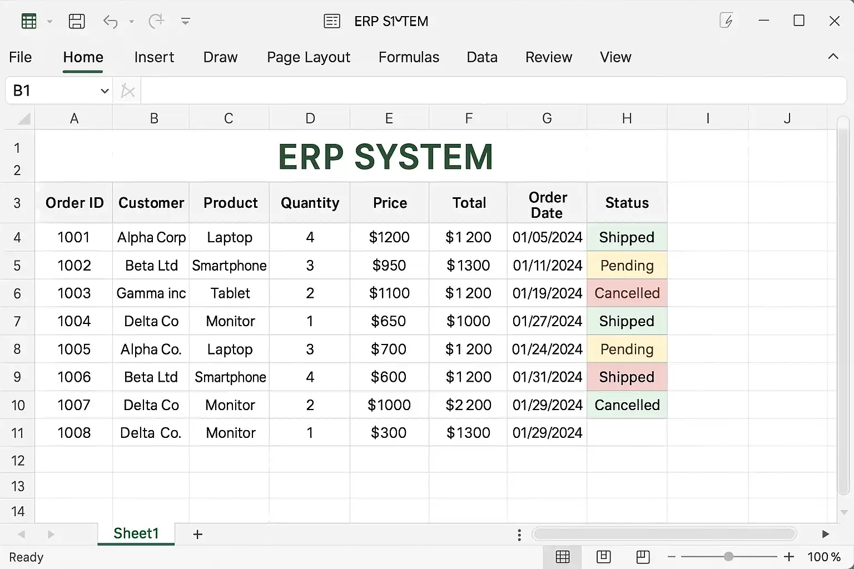Open Customize Quick Access Toolbar dropdown
Image resolution: width=854 pixels, height=569 pixels.
click(x=186, y=22)
